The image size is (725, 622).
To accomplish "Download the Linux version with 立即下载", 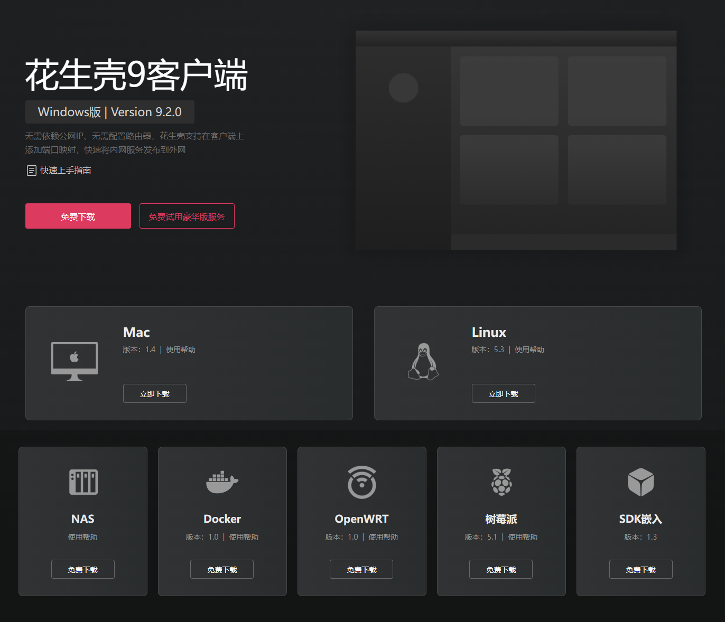I will point(504,393).
